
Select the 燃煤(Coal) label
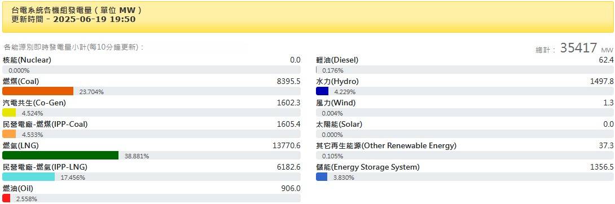pos(21,82)
